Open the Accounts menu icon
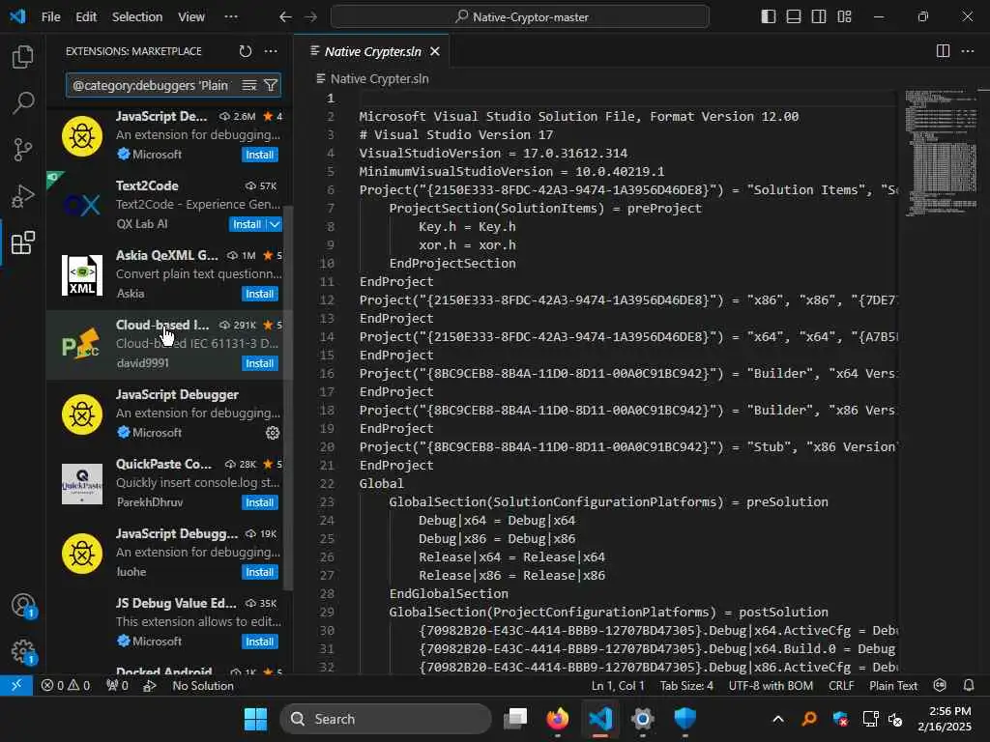This screenshot has height=742, width=990. click(x=23, y=606)
